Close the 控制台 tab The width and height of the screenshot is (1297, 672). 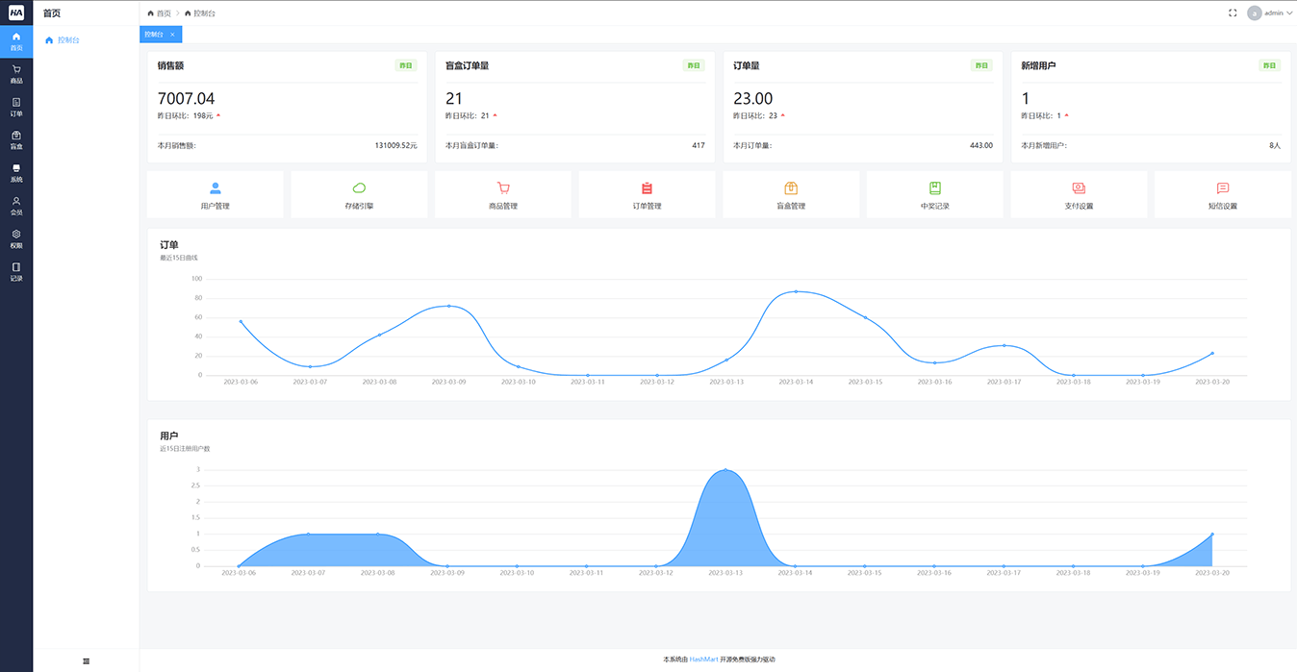click(x=172, y=35)
